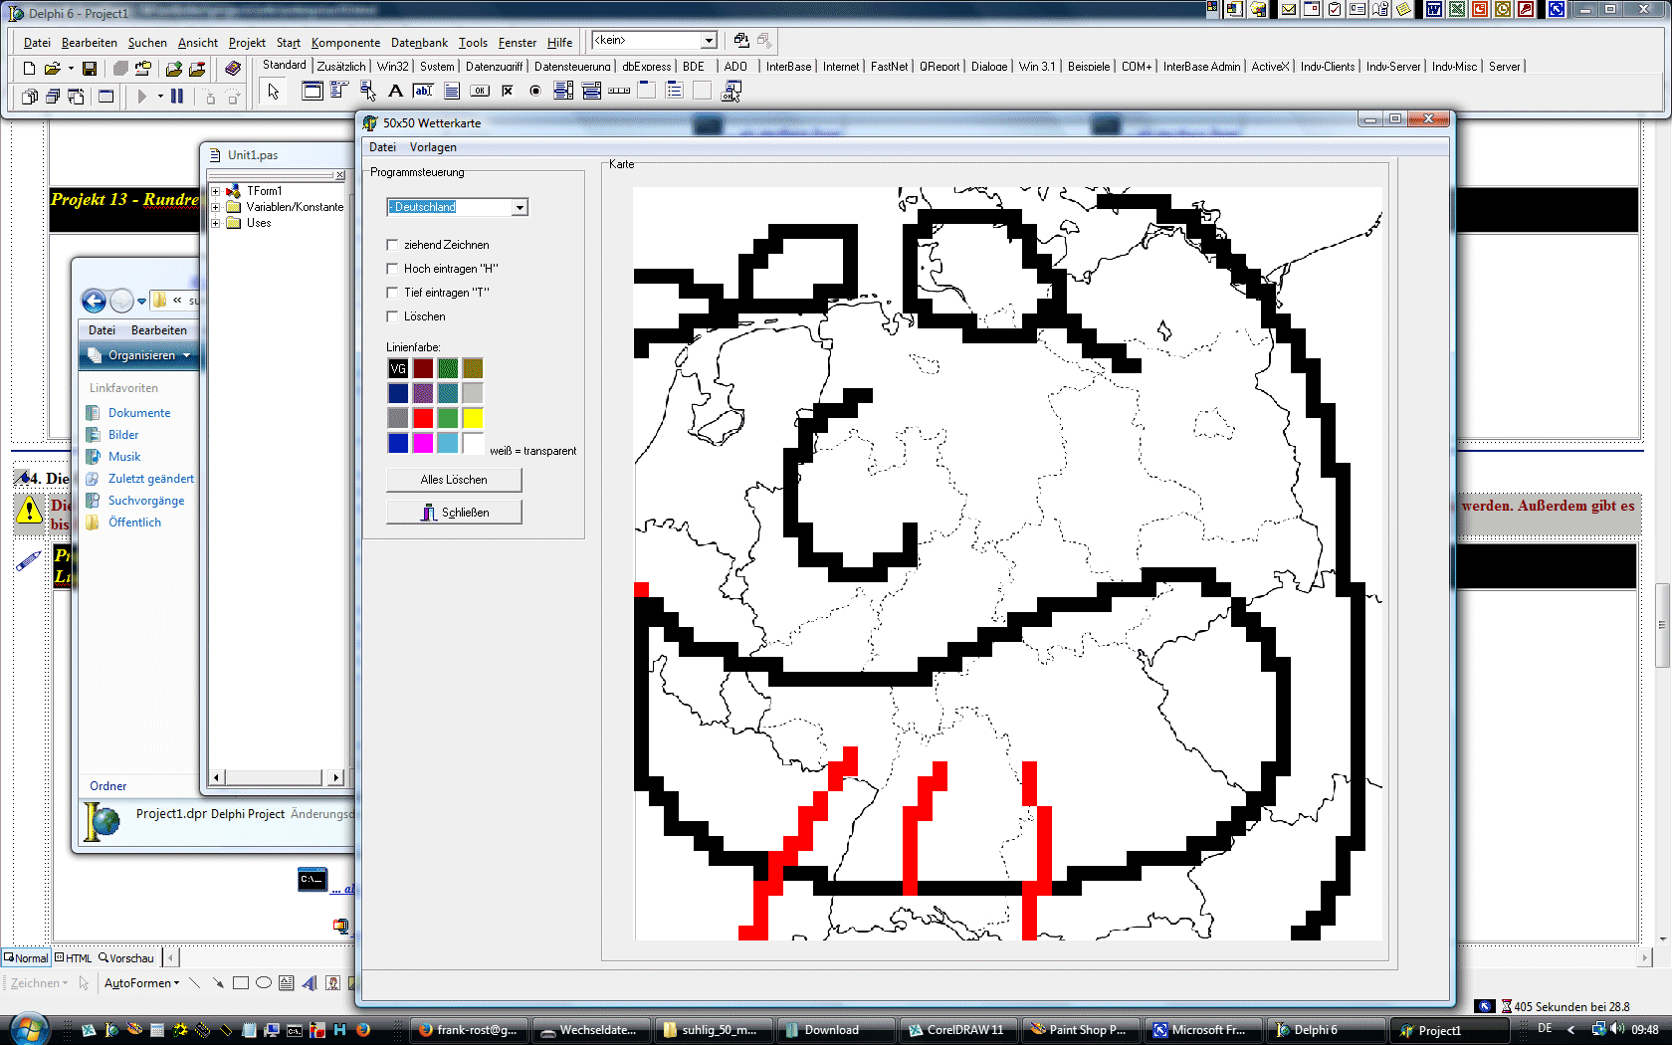
Task: Enable 'ziehend Zeichnen' checkbox
Action: click(392, 245)
